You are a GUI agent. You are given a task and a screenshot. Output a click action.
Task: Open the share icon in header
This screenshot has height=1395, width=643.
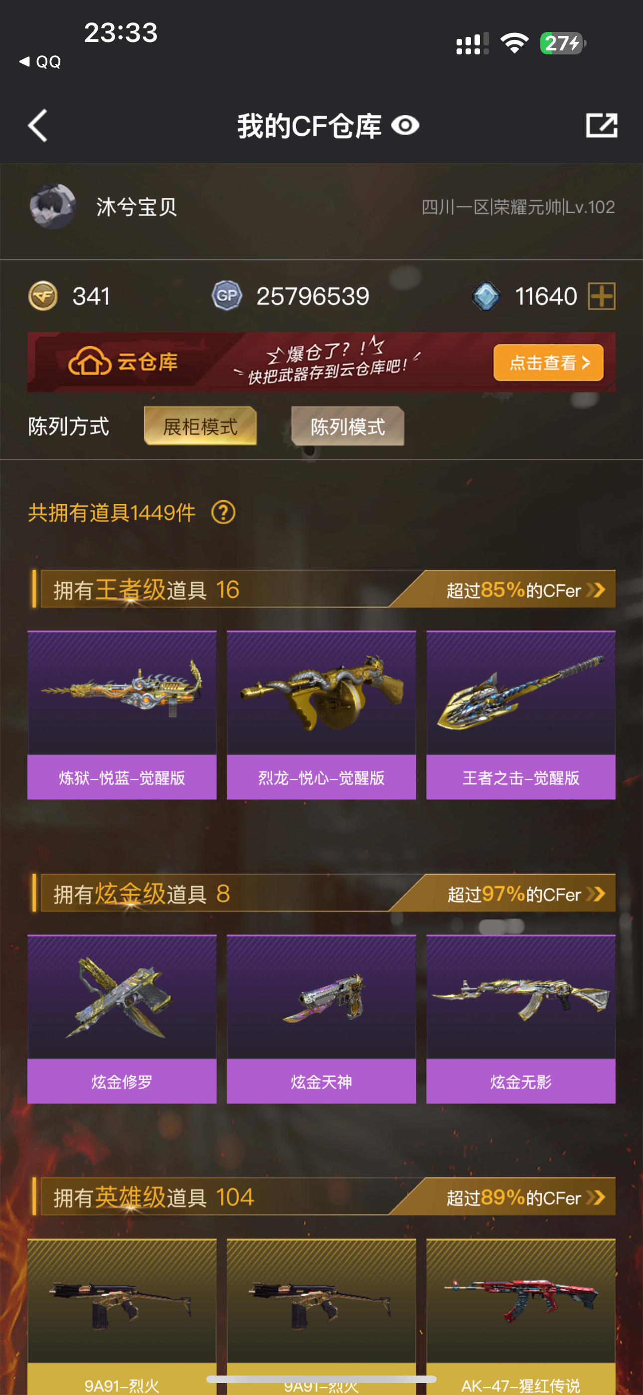pyautogui.click(x=601, y=126)
